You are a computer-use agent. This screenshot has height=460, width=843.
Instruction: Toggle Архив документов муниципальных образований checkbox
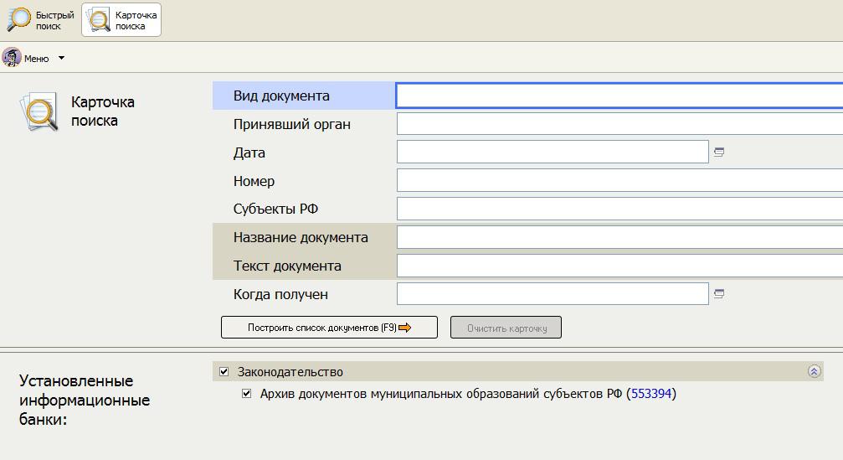(x=246, y=394)
